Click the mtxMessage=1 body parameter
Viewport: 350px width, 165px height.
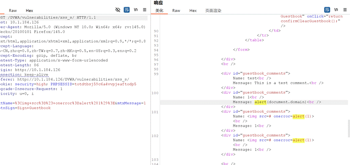(132, 103)
